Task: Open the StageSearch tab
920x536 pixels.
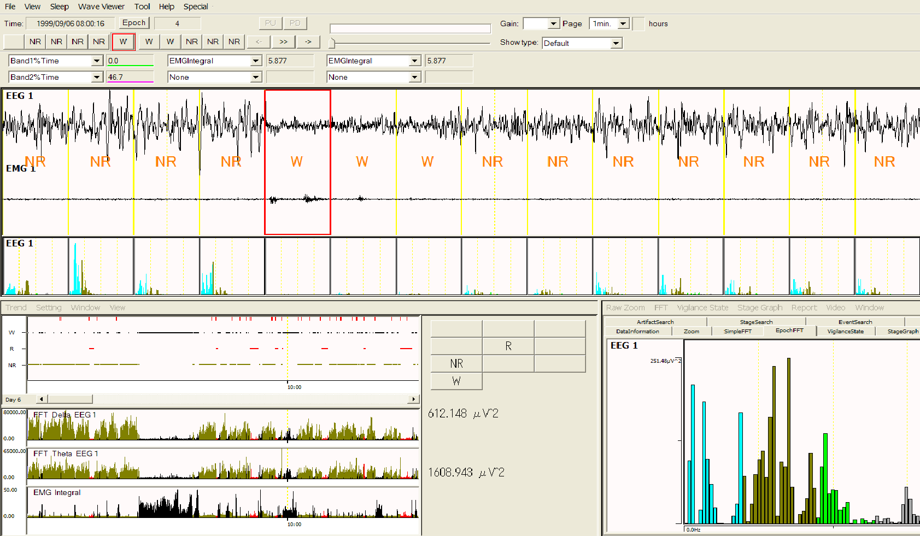Action: tap(756, 322)
